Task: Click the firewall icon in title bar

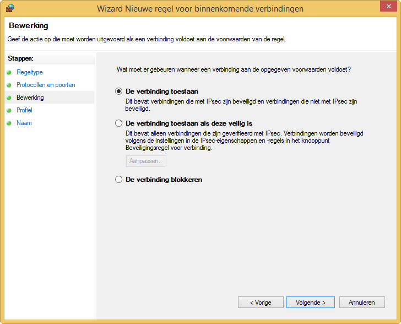Action: [10, 8]
